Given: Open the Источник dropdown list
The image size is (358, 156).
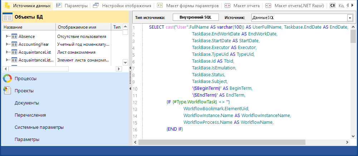Looking at the screenshot, I should (x=349, y=18).
